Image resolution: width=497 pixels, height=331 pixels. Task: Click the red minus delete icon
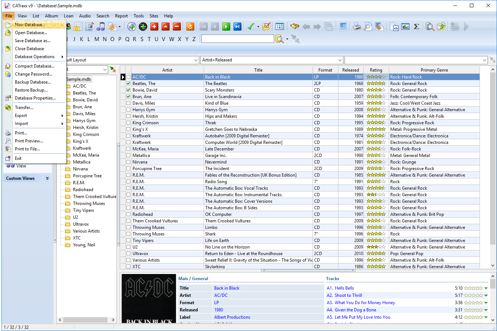coord(177,27)
